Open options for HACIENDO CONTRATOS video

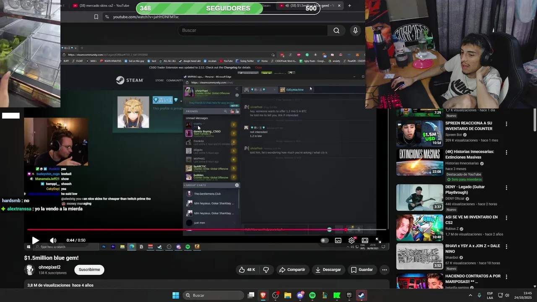506,277
